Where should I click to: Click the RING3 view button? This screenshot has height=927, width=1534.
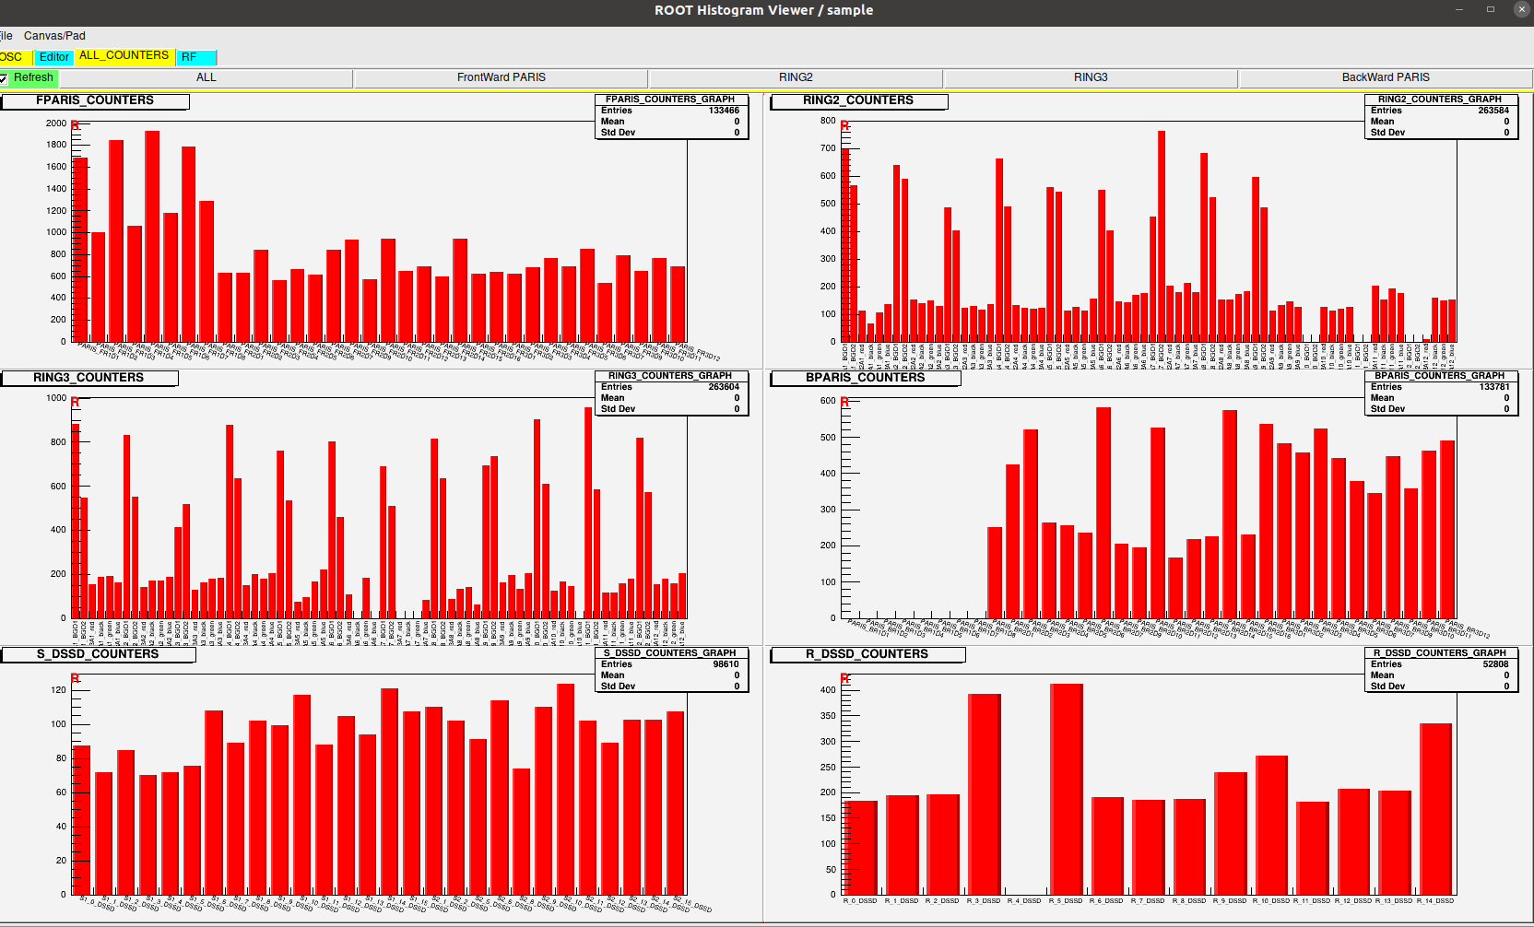[x=1090, y=78]
